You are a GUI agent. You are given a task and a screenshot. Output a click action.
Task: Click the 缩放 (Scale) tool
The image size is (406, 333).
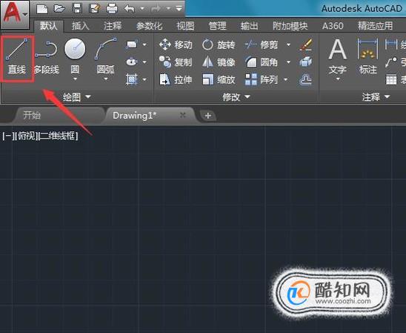[x=219, y=79]
